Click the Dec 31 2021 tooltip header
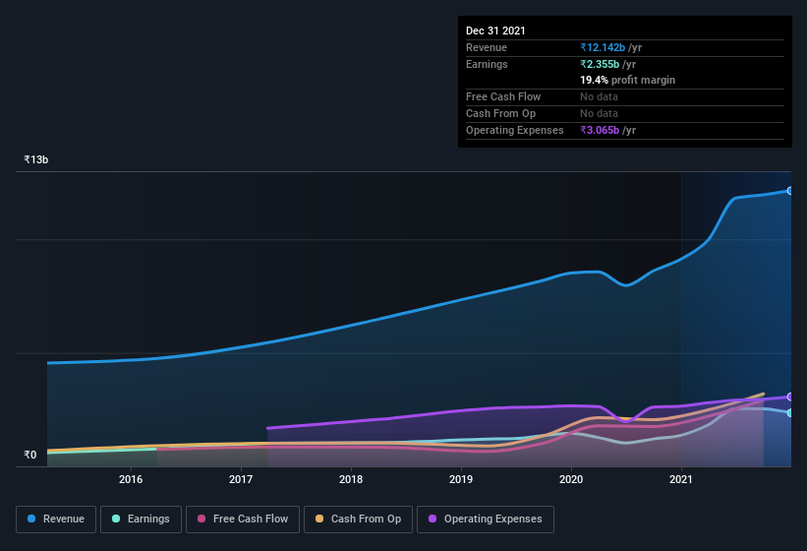This screenshot has height=551, width=807. coord(495,31)
